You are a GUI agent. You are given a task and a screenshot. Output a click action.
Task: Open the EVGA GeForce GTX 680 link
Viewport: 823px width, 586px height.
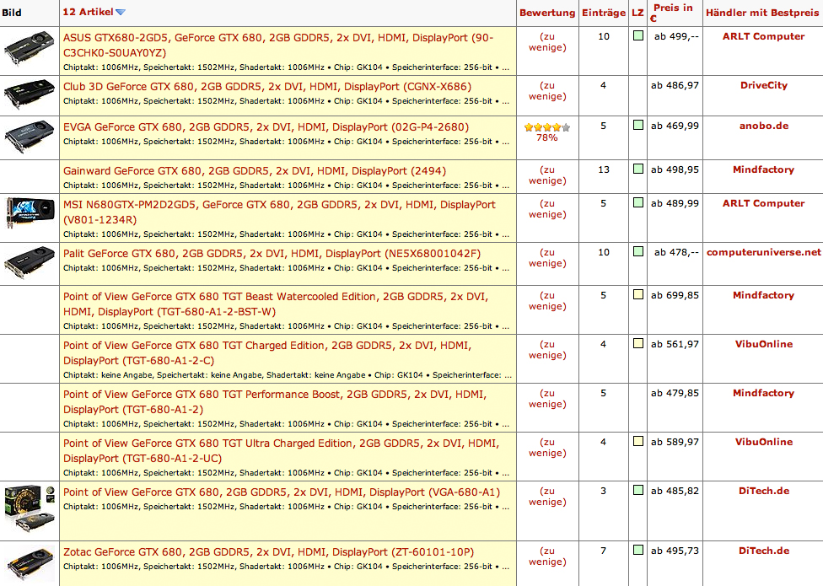coord(266,127)
